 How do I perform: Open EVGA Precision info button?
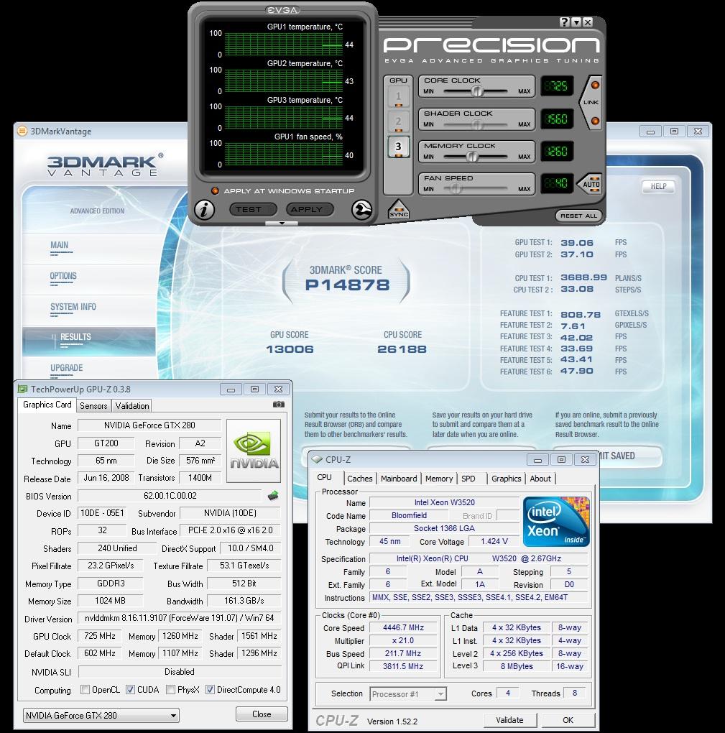tap(205, 210)
